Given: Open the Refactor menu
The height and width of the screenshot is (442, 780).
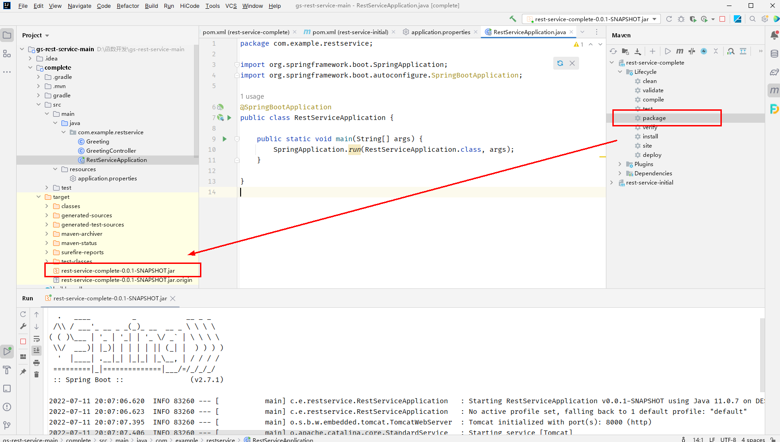Looking at the screenshot, I should pos(127,6).
